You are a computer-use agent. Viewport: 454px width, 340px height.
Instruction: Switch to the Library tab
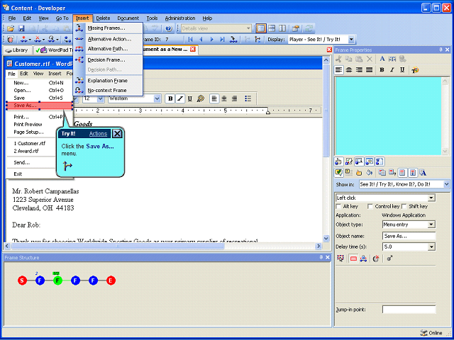[x=17, y=50]
